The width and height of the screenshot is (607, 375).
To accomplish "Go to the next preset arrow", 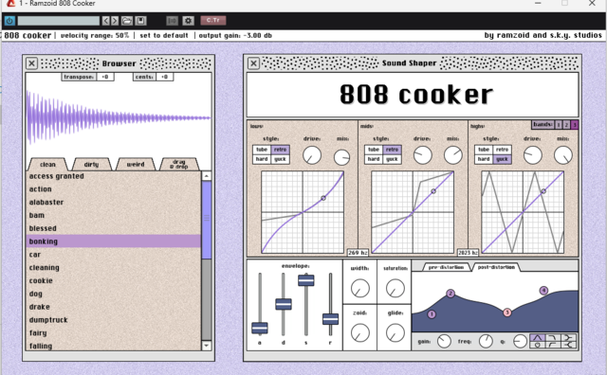I will (115, 21).
